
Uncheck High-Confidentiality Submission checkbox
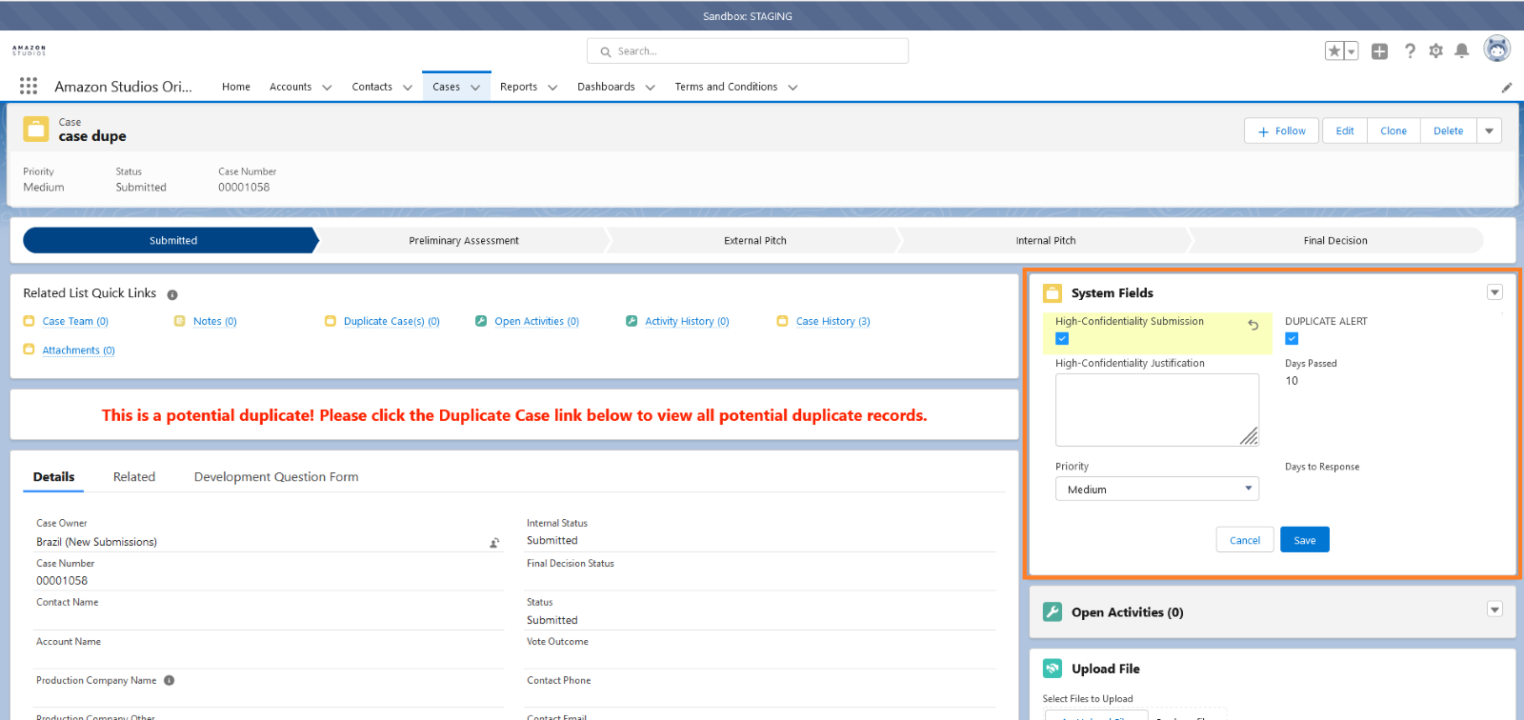tap(1062, 339)
